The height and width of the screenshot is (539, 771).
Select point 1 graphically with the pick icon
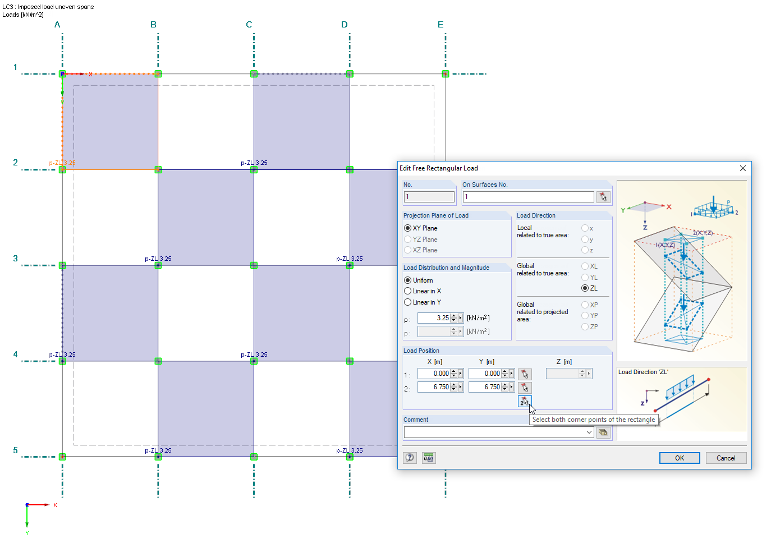(x=525, y=373)
